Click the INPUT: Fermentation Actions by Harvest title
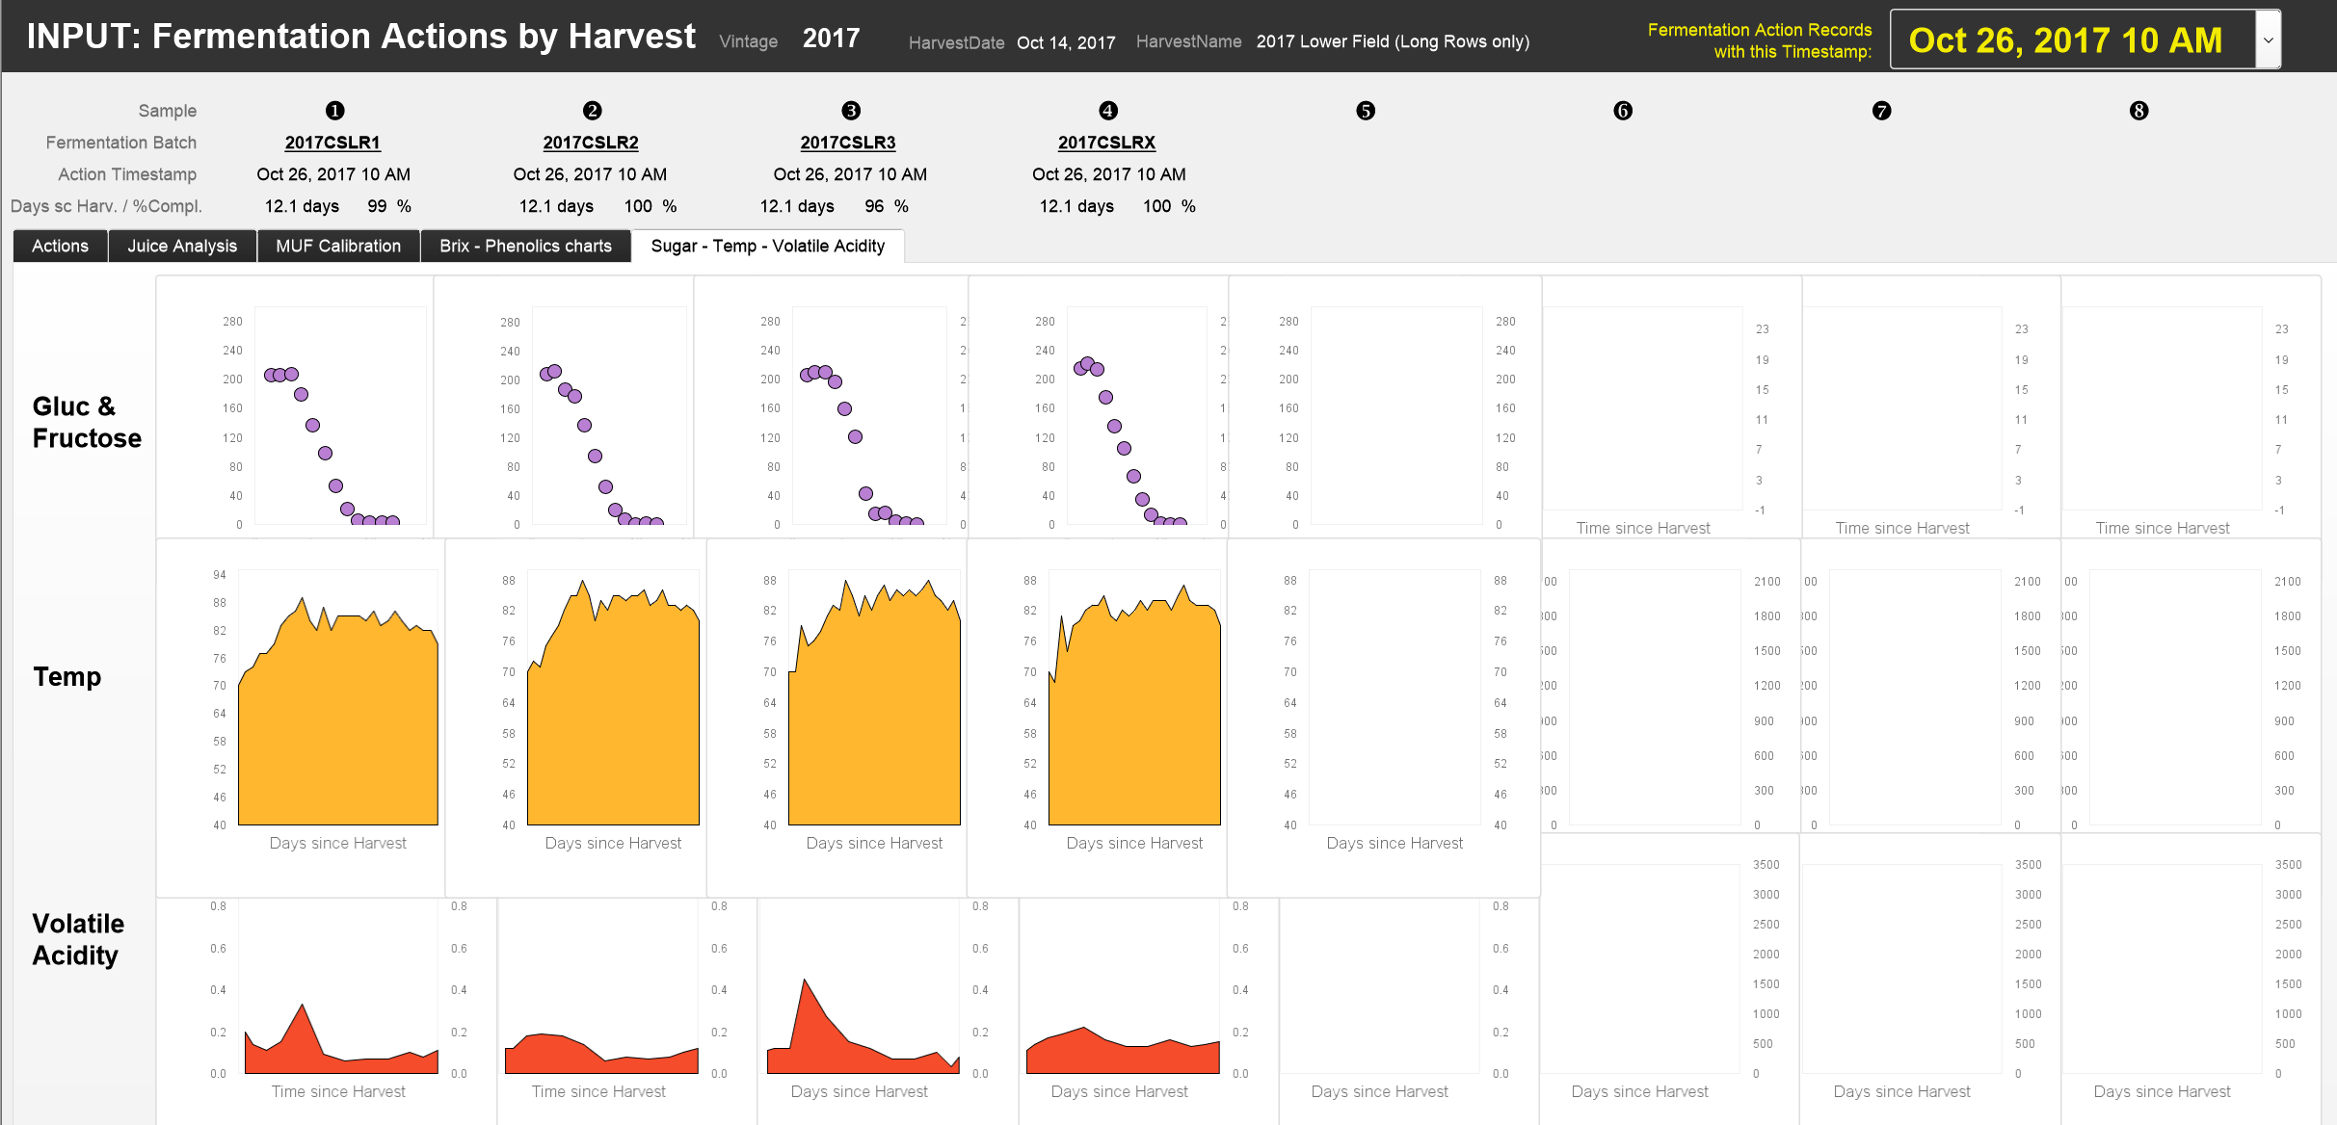 [360, 37]
